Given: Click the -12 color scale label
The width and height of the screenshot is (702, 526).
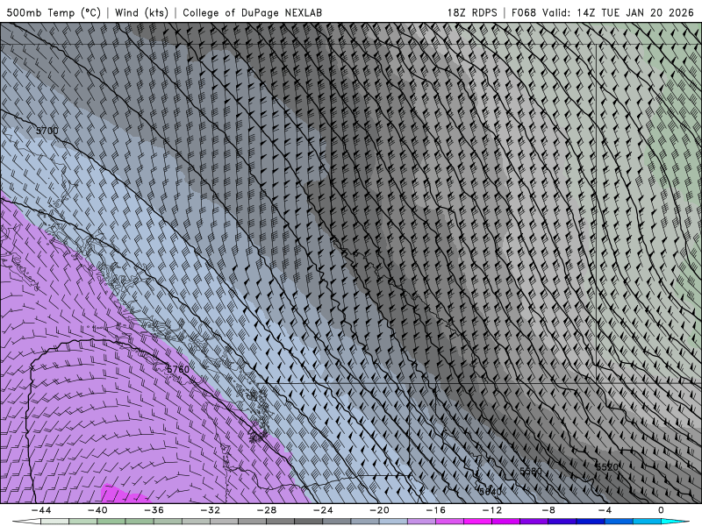Looking at the screenshot, I should point(492,510).
